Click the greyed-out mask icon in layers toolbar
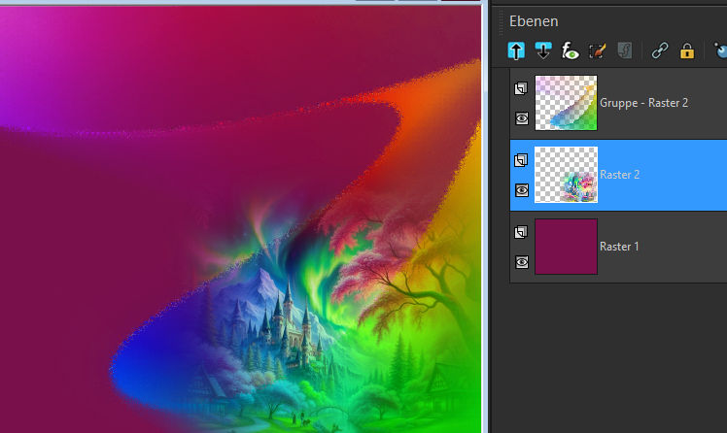 coord(625,50)
